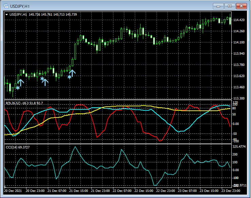Click the middle blue star marker
The image size is (251, 198).
pos(42,79)
